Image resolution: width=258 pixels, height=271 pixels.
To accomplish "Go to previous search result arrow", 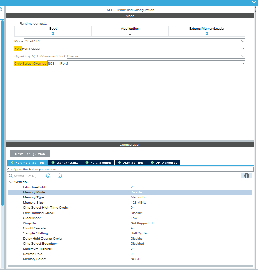I will point(48,176).
